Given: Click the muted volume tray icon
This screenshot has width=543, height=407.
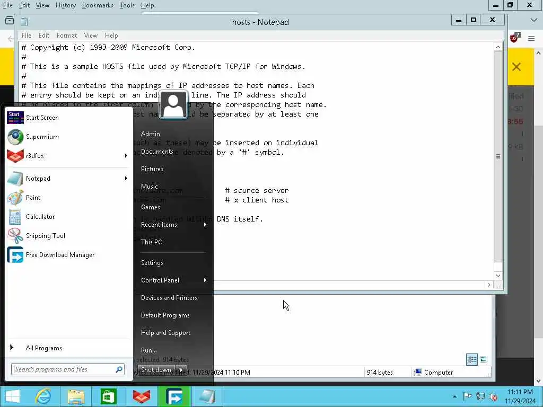Looking at the screenshot, I should [x=493, y=396].
